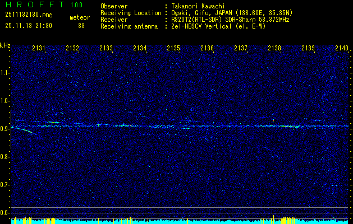Click location text Ogaki, Gifu, JAPAN
353x224 pixels.
[201, 13]
